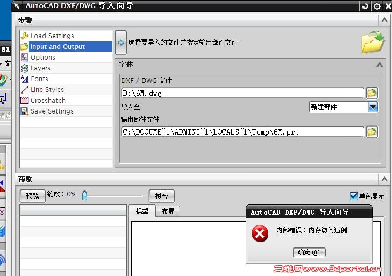This screenshot has height=276, width=392.
Task: Click the red error icon in dialog
Action: point(260,233)
